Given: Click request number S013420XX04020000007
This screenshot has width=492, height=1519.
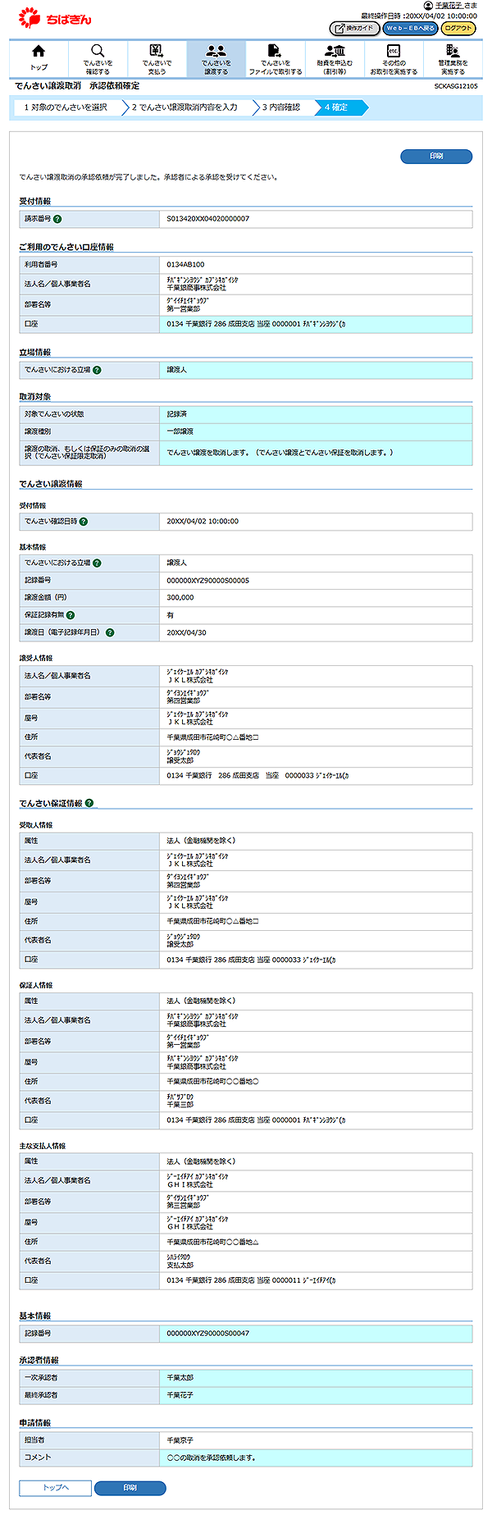Looking at the screenshot, I should tap(208, 219).
